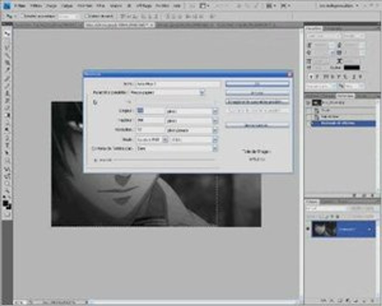
Task: Open the Filtre menu
Action: pos(101,6)
